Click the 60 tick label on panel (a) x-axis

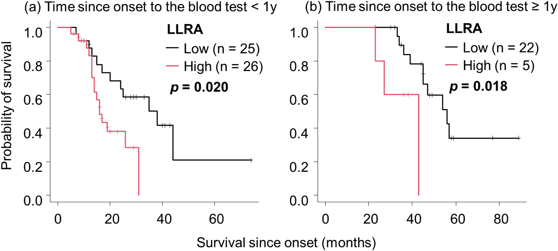[216, 219]
